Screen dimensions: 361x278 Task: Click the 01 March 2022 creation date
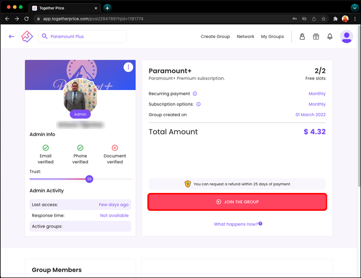pyautogui.click(x=311, y=115)
